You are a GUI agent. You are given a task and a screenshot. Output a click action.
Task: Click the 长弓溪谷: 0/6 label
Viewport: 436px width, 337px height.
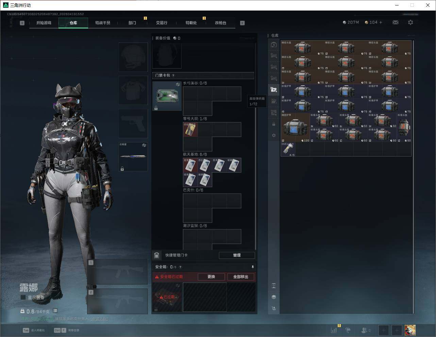(x=195, y=83)
